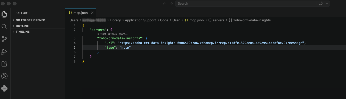Click the mcp.json breadcrumb
The width and height of the screenshot is (346, 99).
194,20
